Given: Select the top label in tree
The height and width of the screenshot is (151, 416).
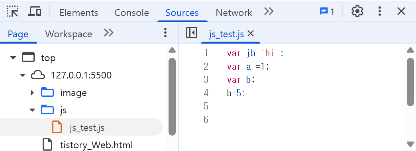Looking at the screenshot, I should 48,58.
